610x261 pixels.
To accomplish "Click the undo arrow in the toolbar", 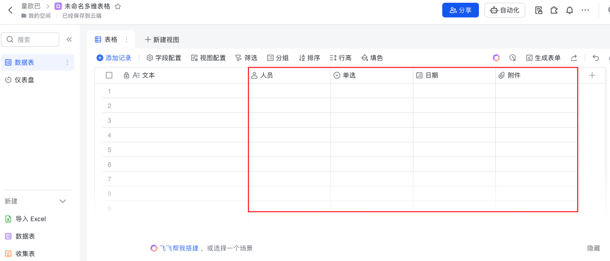I will (x=595, y=58).
